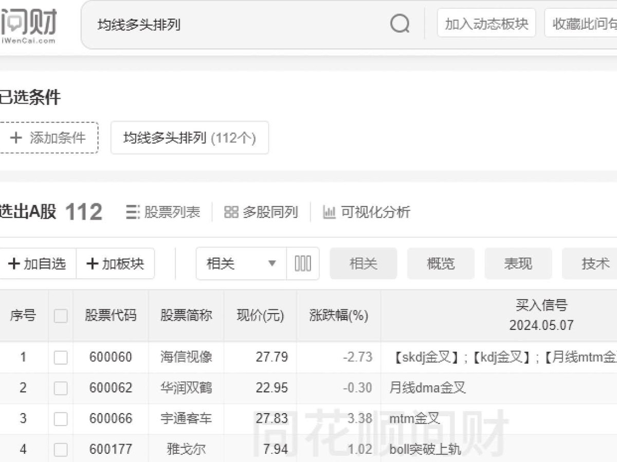Click the 股票列表 list view option
Viewport: 617px width, 462px height.
[163, 212]
